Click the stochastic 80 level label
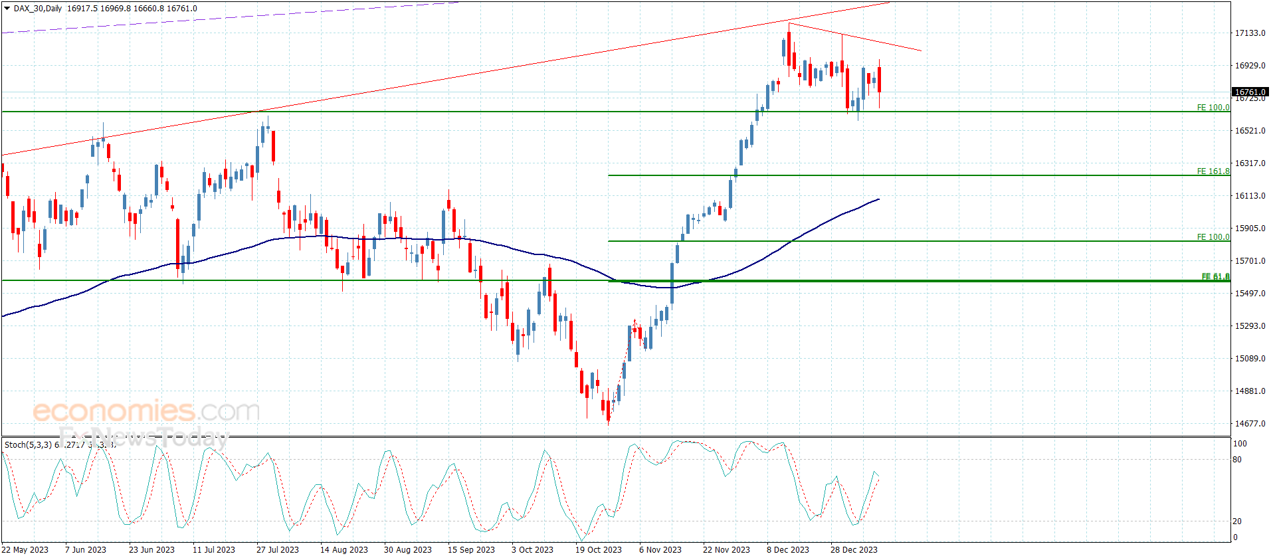 coord(1236,459)
